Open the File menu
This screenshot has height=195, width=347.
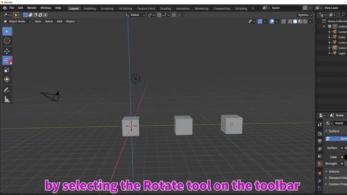(x=11, y=8)
